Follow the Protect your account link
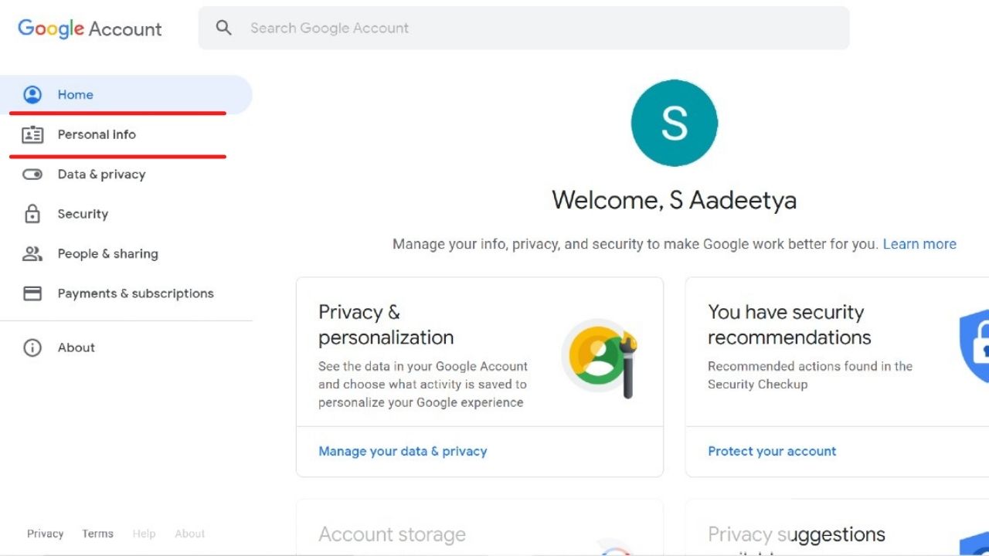 coord(772,451)
